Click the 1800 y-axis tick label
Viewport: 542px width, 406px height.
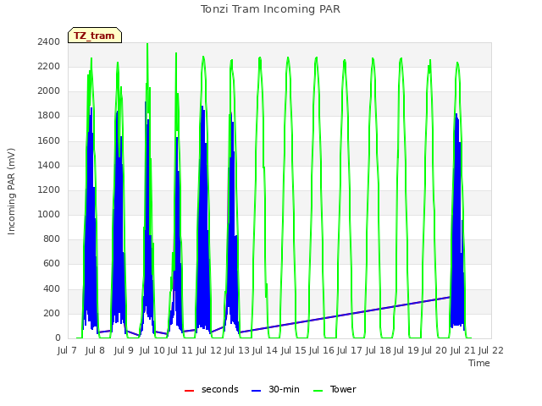49,115
